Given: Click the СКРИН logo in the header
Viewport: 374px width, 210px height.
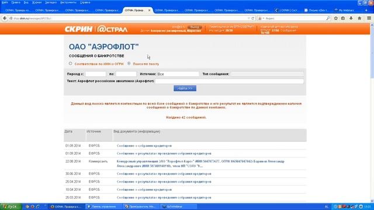Looking at the screenshot, I should tap(78, 29).
